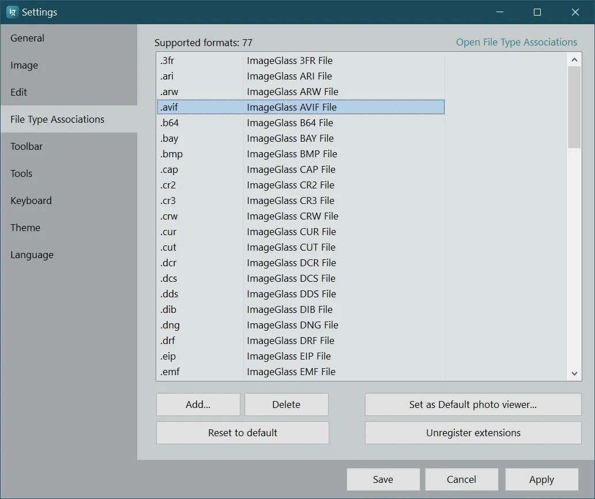The width and height of the screenshot is (595, 499).
Task: Close the Settings window
Action: point(575,12)
